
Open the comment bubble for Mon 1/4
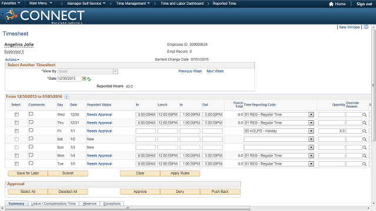click(x=31, y=155)
